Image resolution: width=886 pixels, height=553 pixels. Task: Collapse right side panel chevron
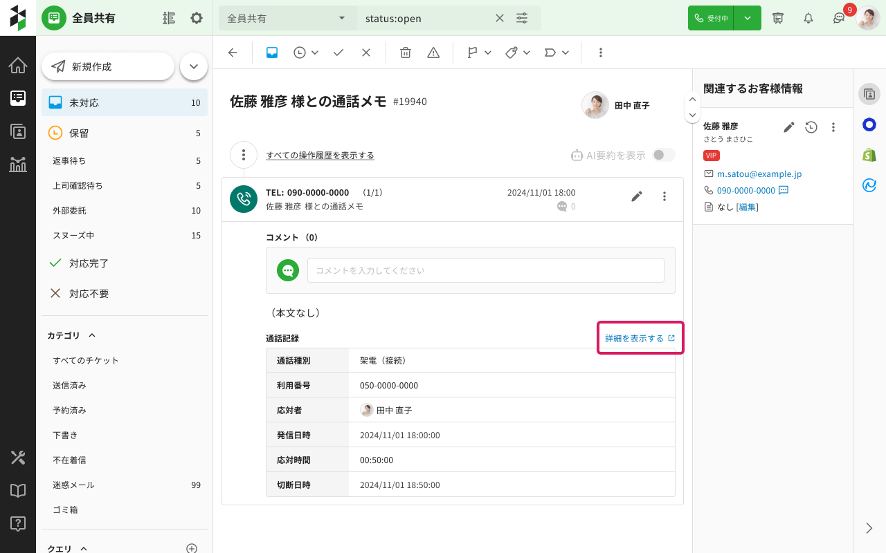pos(869,528)
